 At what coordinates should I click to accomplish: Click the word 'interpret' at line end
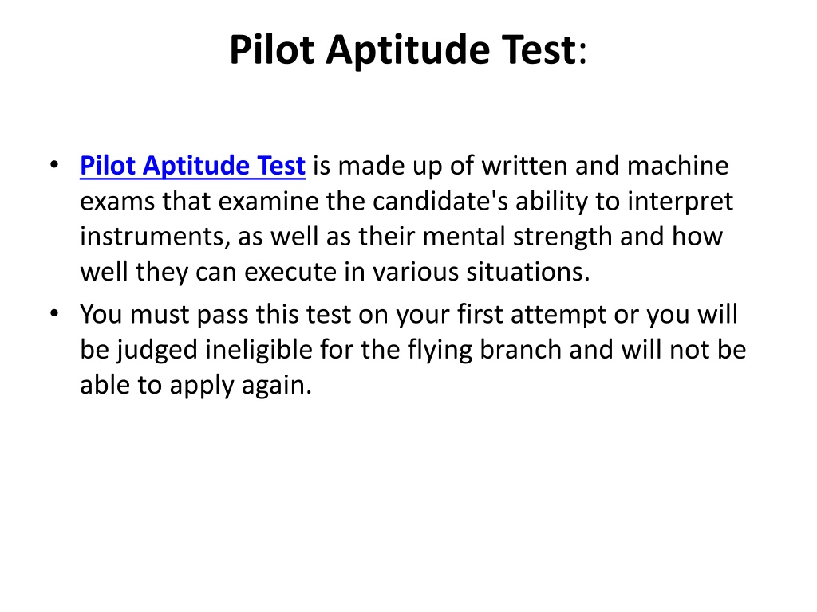[x=680, y=202]
